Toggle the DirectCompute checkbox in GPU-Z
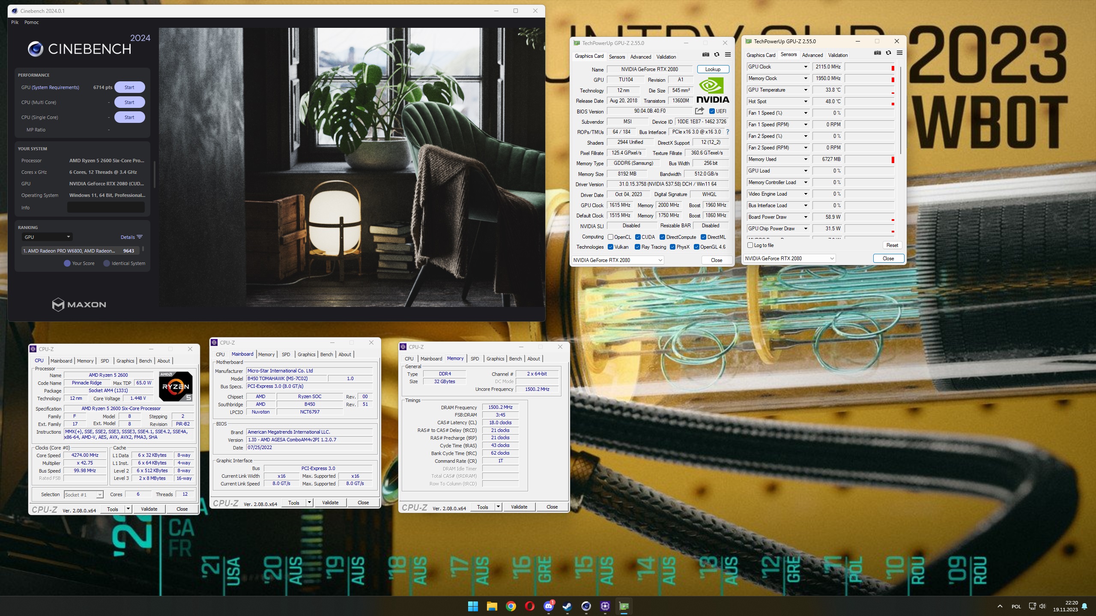The width and height of the screenshot is (1096, 616). (662, 237)
